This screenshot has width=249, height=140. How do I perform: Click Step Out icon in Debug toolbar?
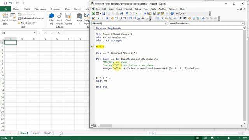tap(124, 18)
